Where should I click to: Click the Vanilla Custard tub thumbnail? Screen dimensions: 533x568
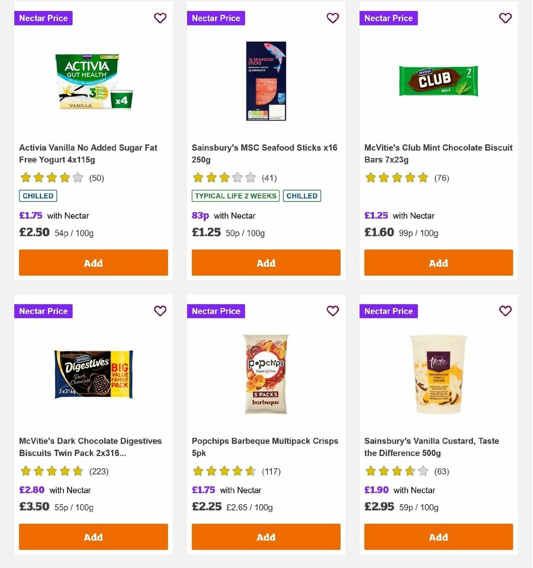tap(438, 374)
